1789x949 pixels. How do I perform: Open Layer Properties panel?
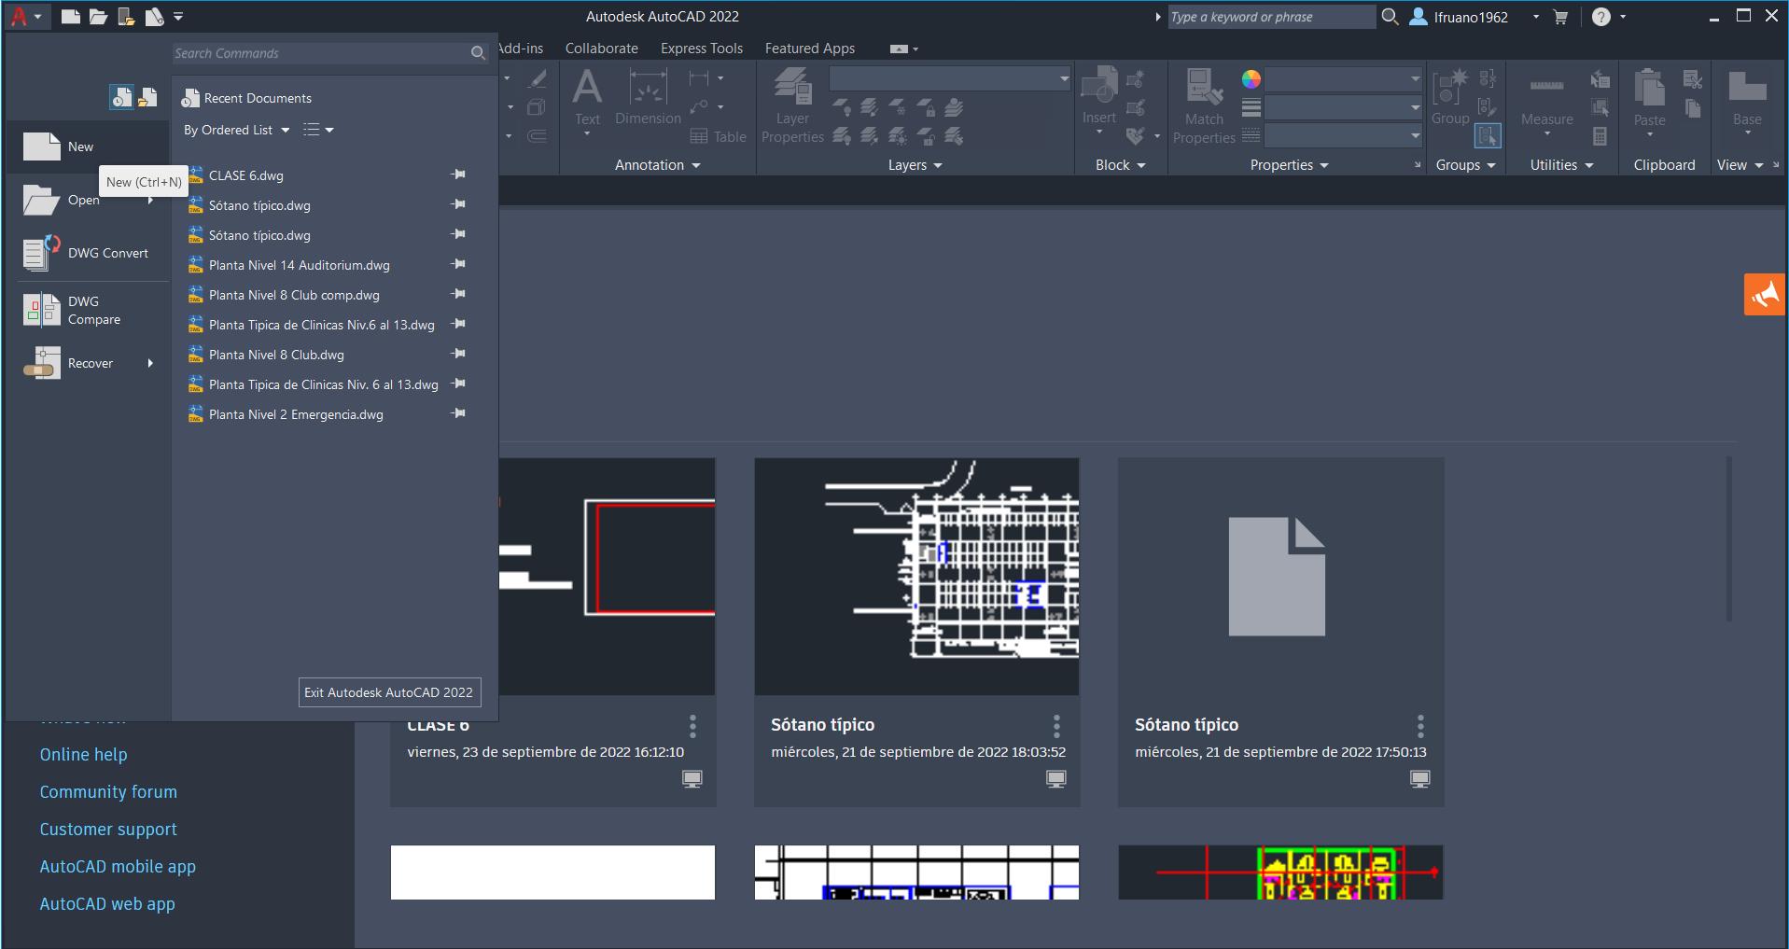point(792,106)
